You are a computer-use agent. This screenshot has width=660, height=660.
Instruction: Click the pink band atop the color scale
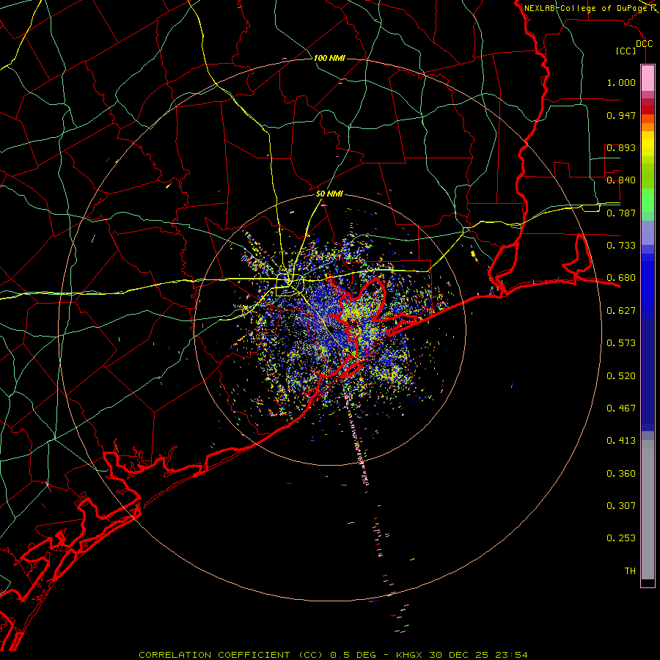(648, 78)
